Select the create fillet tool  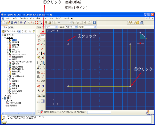click(x=39, y=49)
